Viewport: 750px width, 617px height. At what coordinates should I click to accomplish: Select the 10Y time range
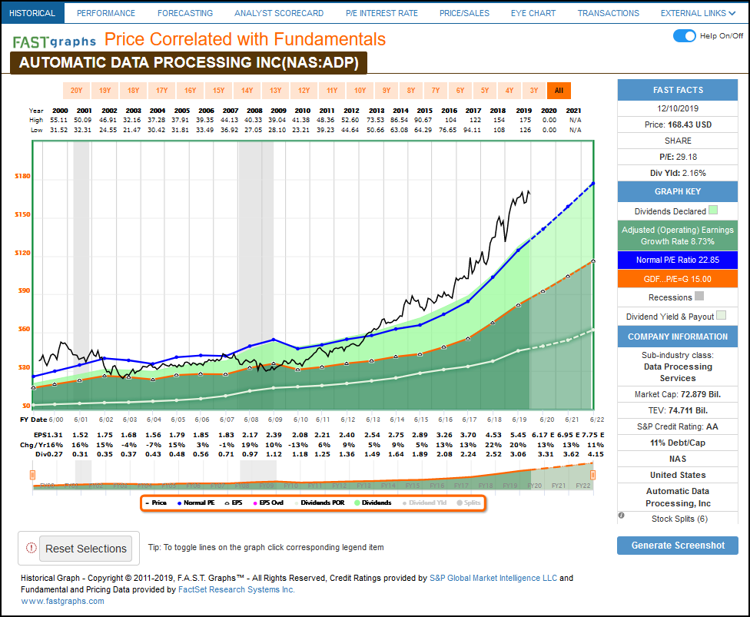(x=360, y=91)
